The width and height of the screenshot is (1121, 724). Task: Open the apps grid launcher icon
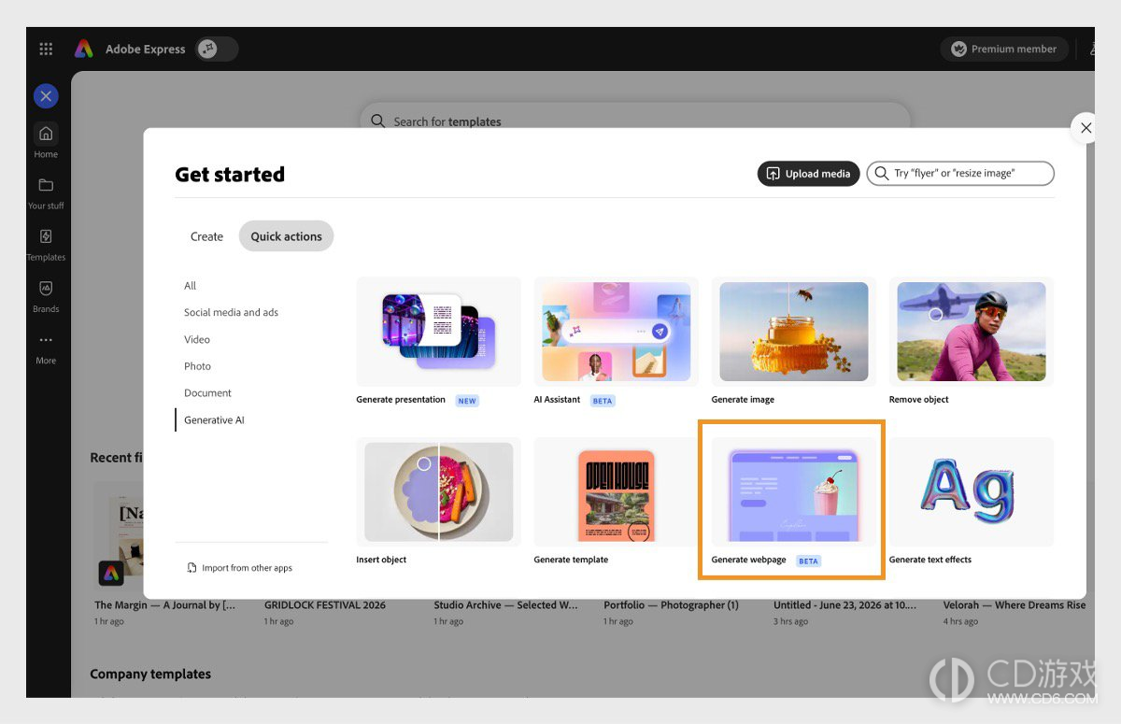[x=46, y=50]
